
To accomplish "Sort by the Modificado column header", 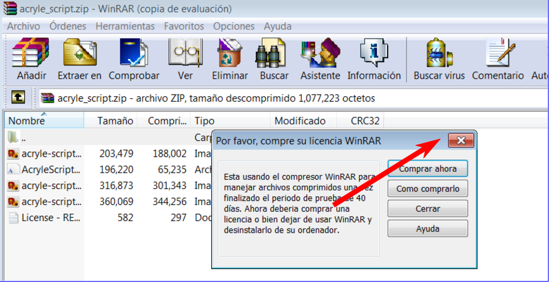I will [x=303, y=121].
